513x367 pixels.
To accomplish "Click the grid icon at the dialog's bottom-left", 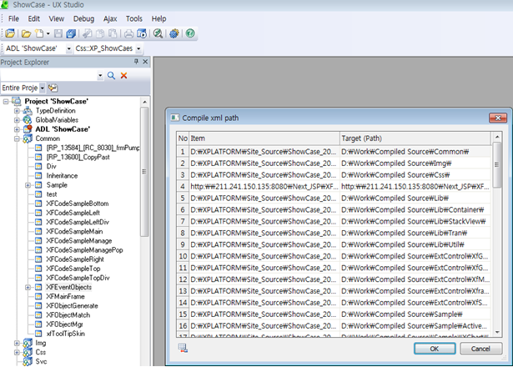I will point(183,348).
